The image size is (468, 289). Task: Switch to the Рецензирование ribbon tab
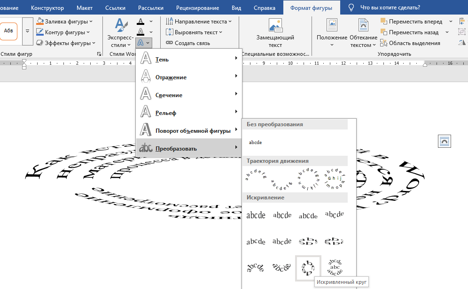(197, 8)
